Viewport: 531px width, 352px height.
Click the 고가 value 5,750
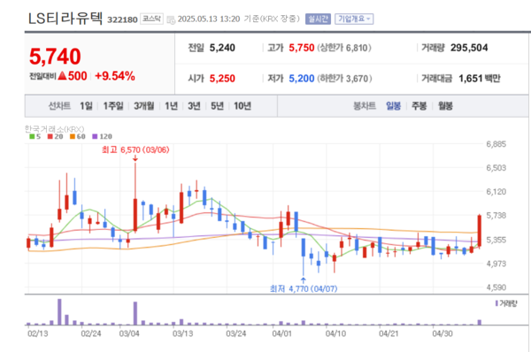(302, 48)
